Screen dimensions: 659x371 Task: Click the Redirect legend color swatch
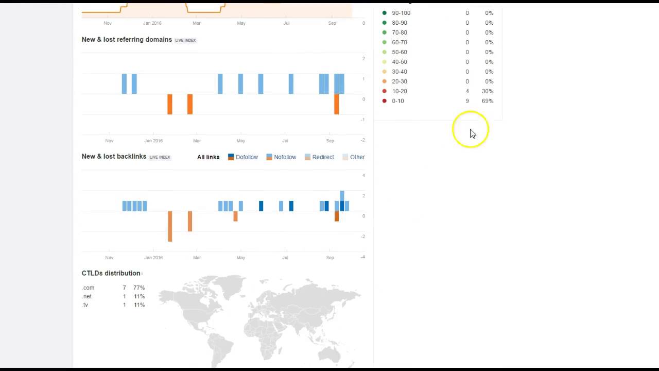tap(307, 157)
